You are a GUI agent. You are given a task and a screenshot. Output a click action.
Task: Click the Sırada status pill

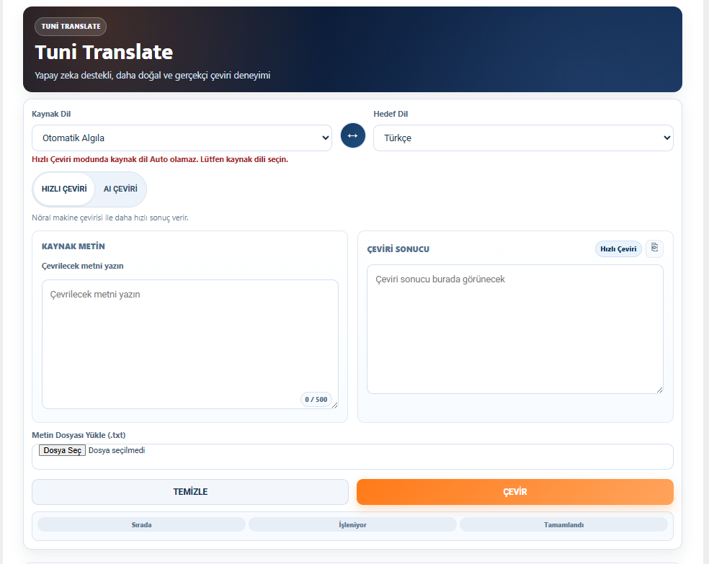tap(141, 524)
